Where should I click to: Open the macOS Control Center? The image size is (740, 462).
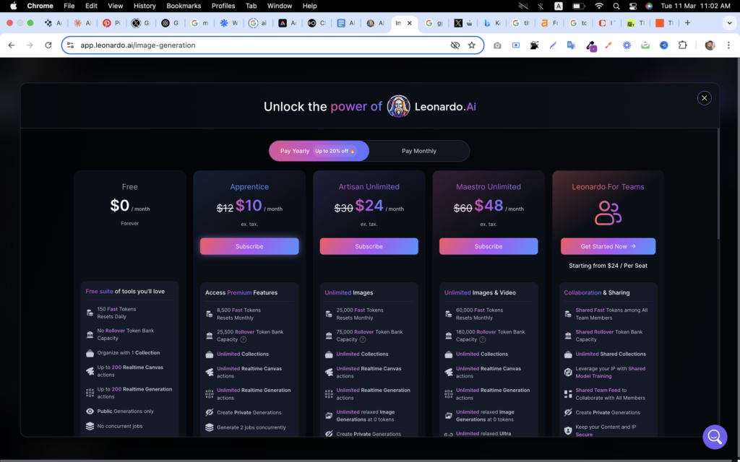click(x=632, y=6)
